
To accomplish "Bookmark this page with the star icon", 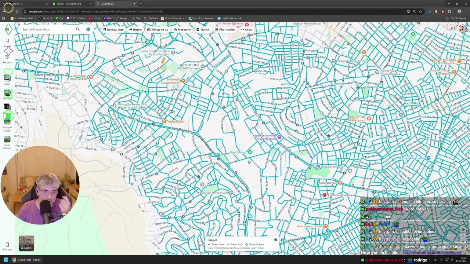I will click(x=420, y=11).
